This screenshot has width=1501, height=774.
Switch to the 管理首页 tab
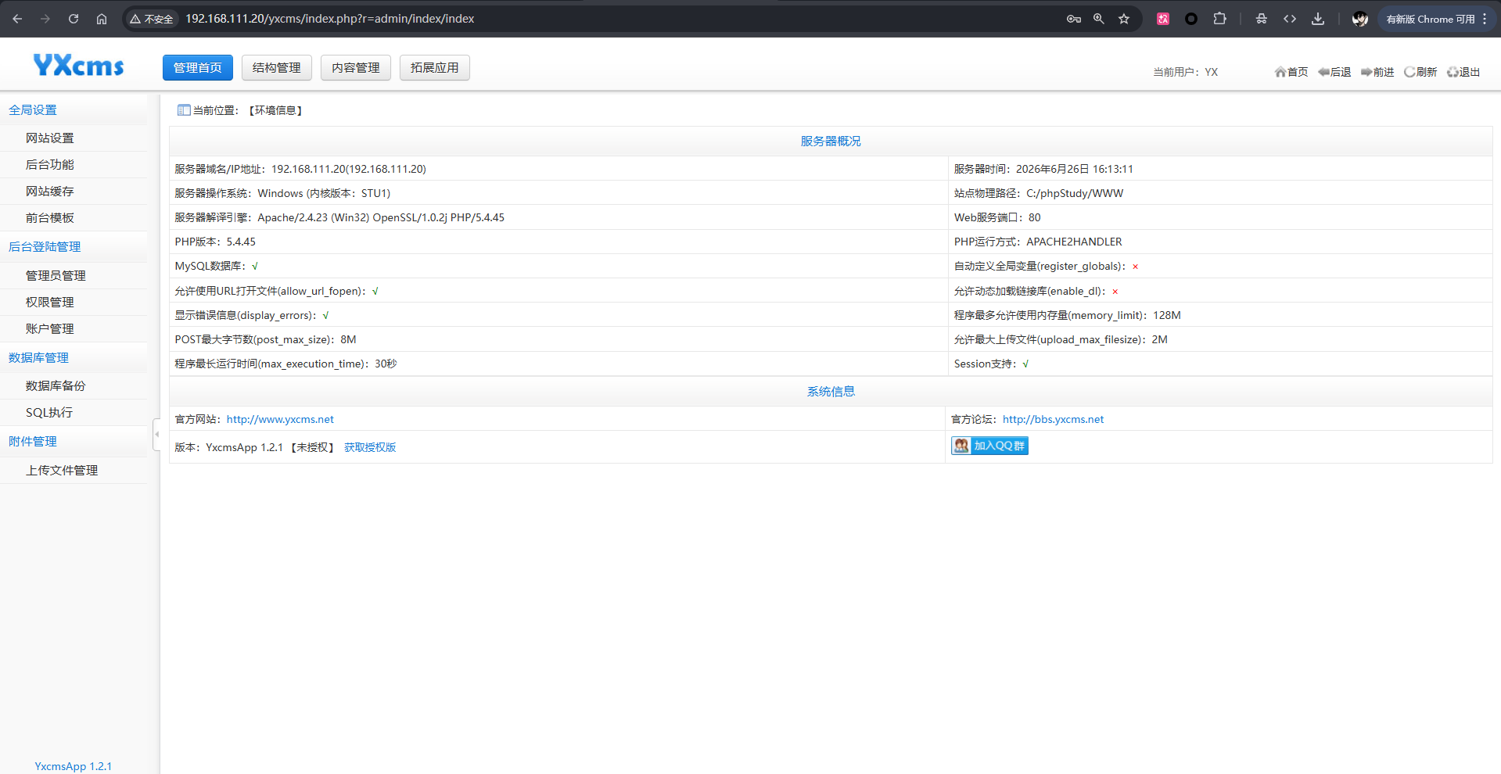tap(198, 68)
